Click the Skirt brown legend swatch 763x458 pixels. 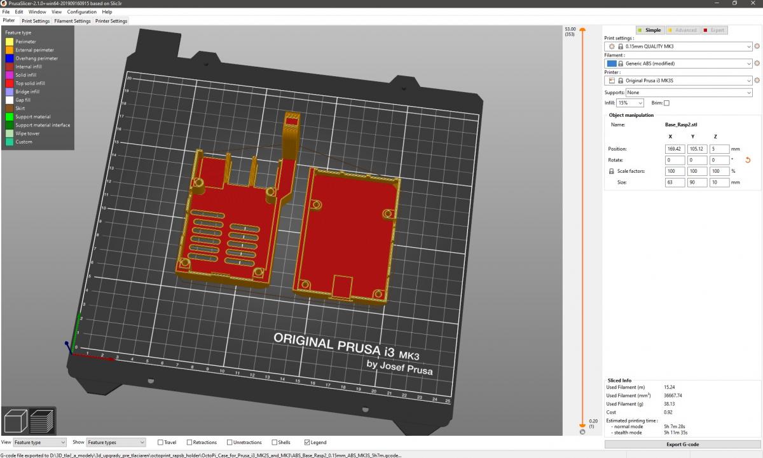10,109
